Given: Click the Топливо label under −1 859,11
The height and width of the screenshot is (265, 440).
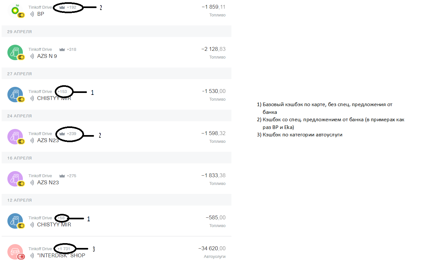Looking at the screenshot, I should point(218,15).
